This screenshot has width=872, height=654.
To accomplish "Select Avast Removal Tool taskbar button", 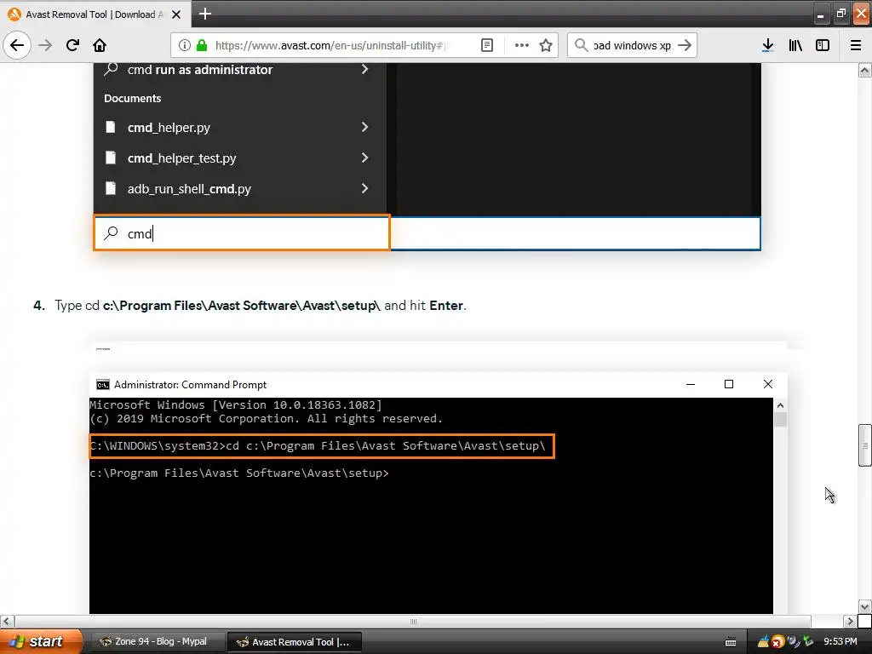I will pos(295,642).
